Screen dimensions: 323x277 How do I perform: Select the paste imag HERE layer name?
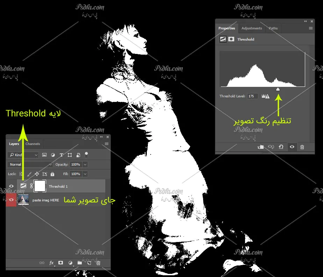tap(46, 200)
